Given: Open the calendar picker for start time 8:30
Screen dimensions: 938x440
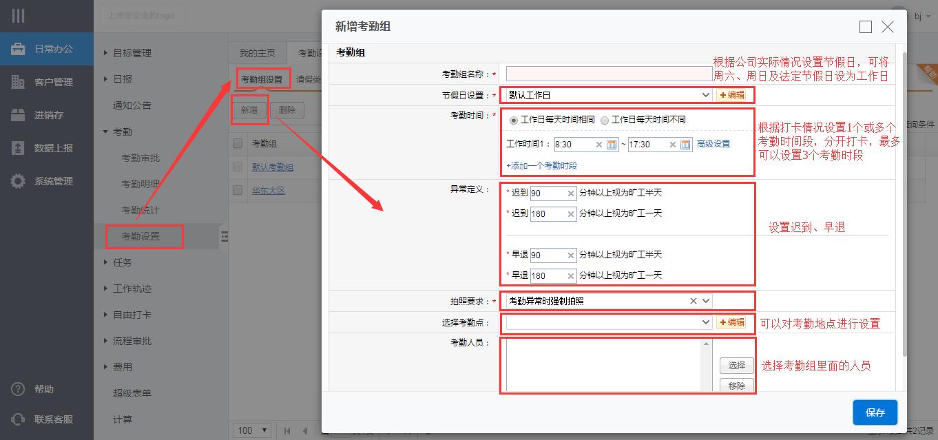Looking at the screenshot, I should 611,145.
